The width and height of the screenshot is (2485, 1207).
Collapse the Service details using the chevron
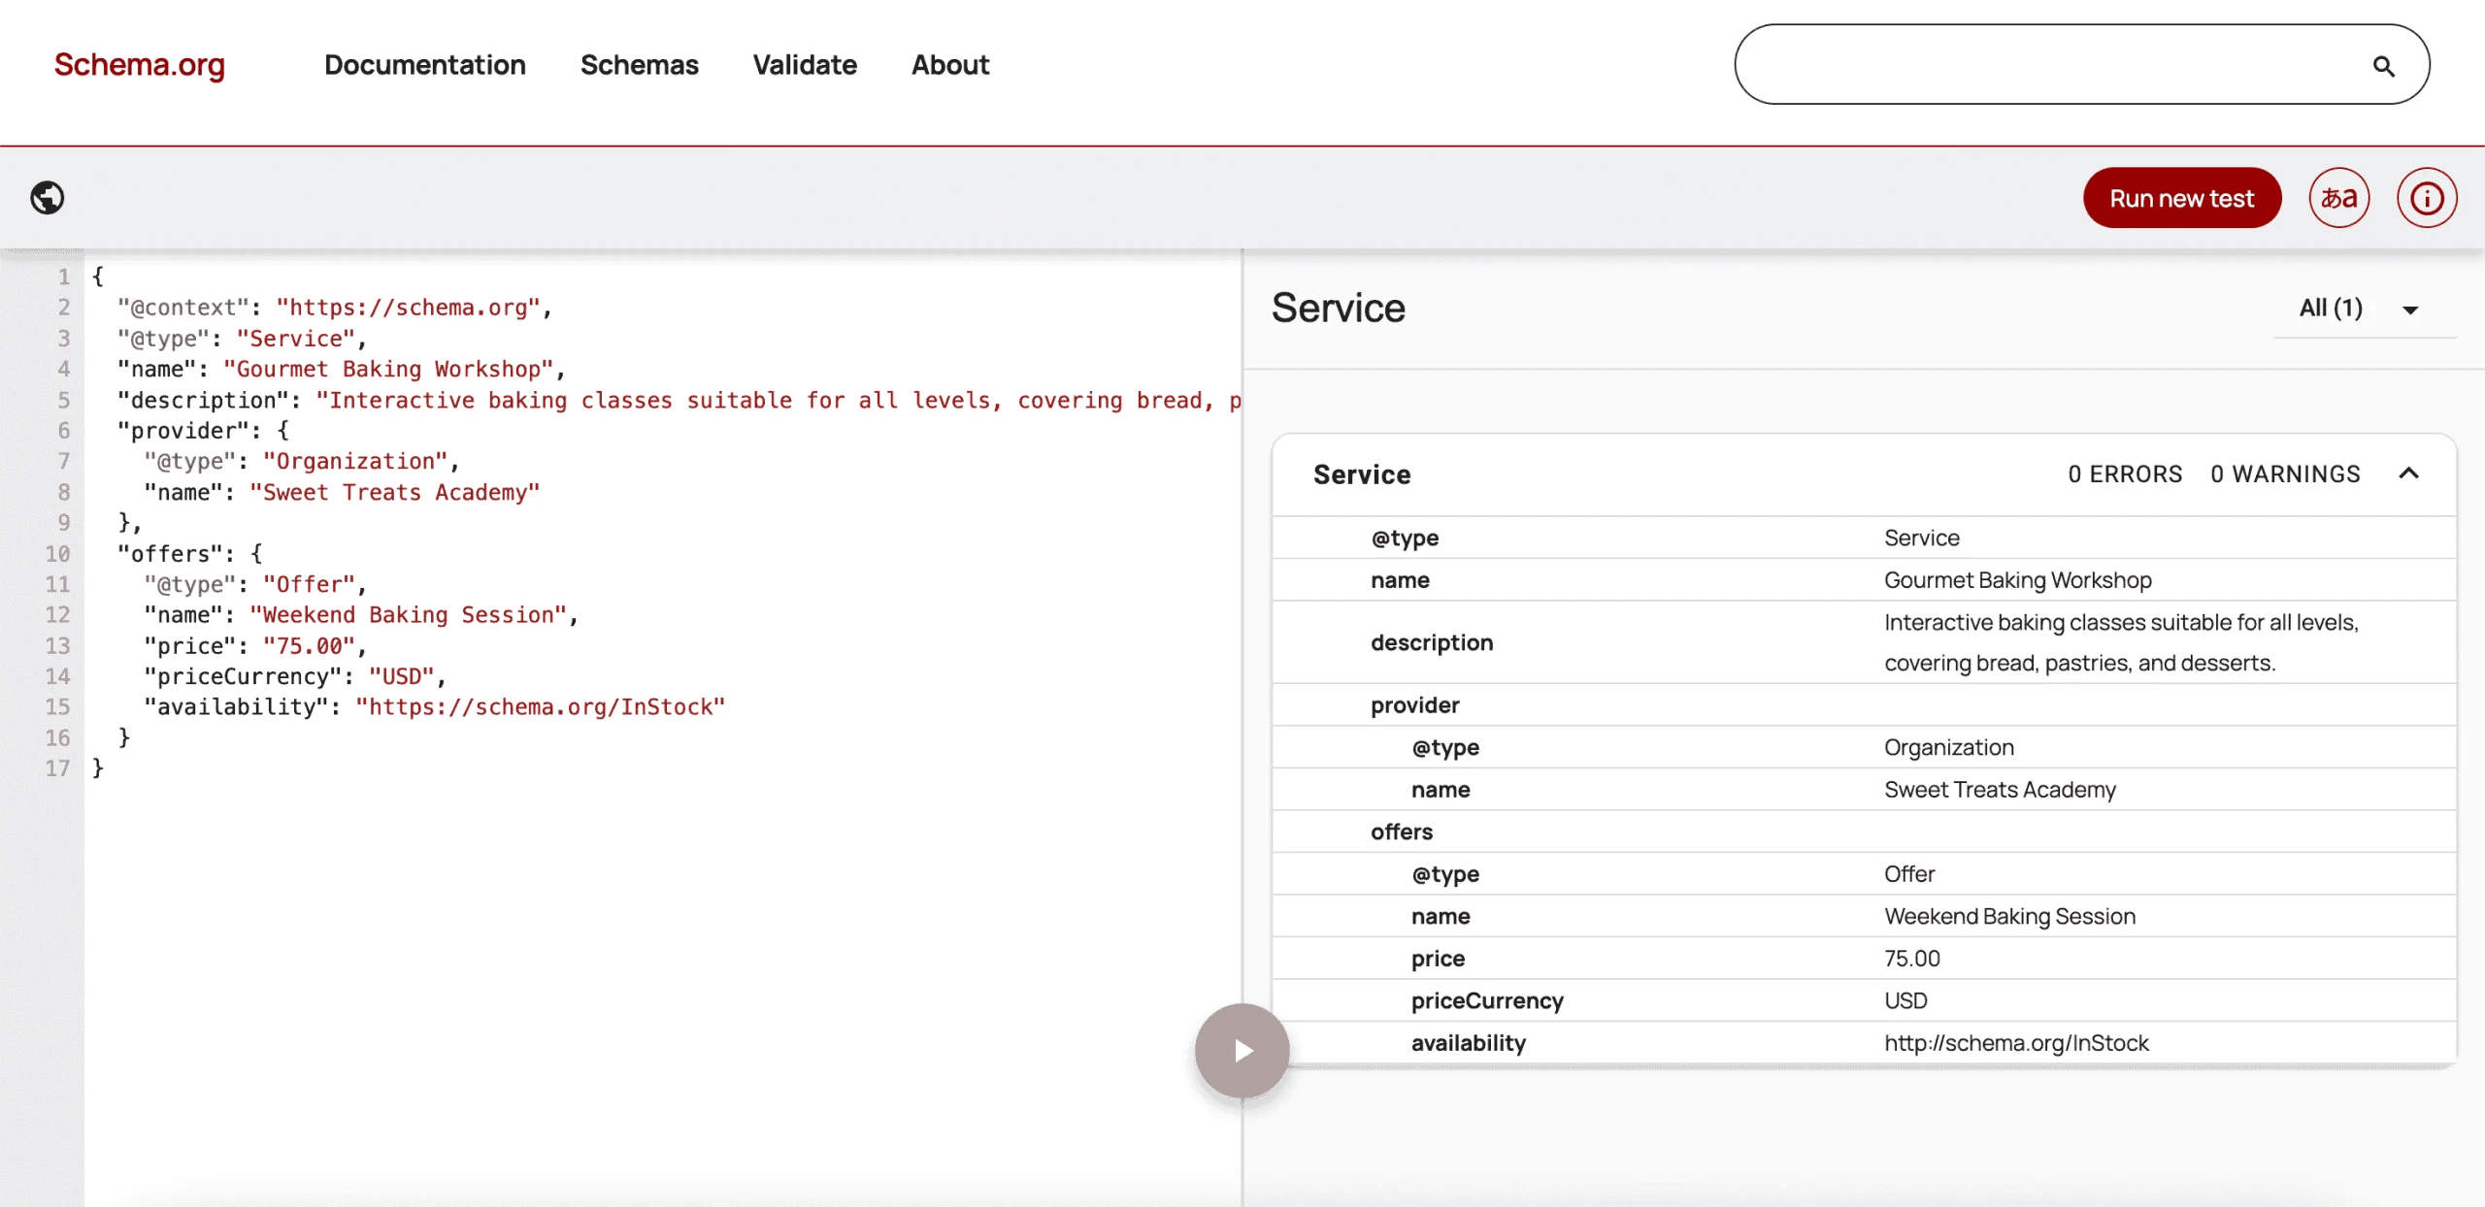[2410, 473]
